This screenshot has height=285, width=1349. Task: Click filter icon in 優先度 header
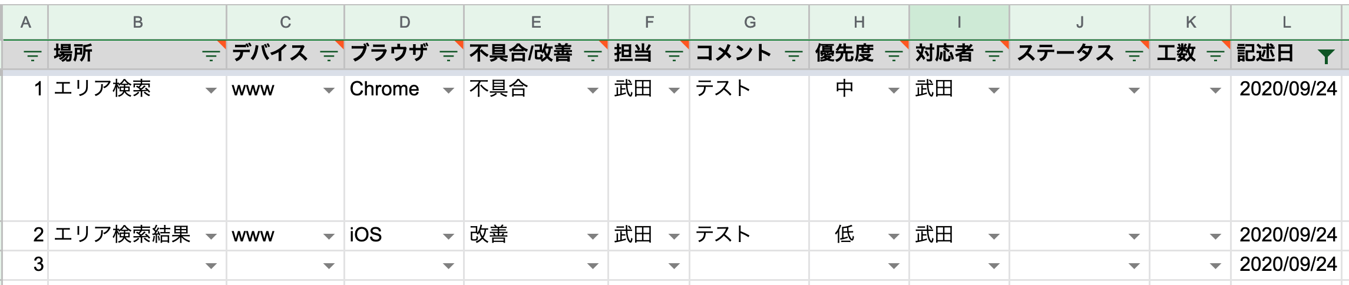tap(894, 56)
